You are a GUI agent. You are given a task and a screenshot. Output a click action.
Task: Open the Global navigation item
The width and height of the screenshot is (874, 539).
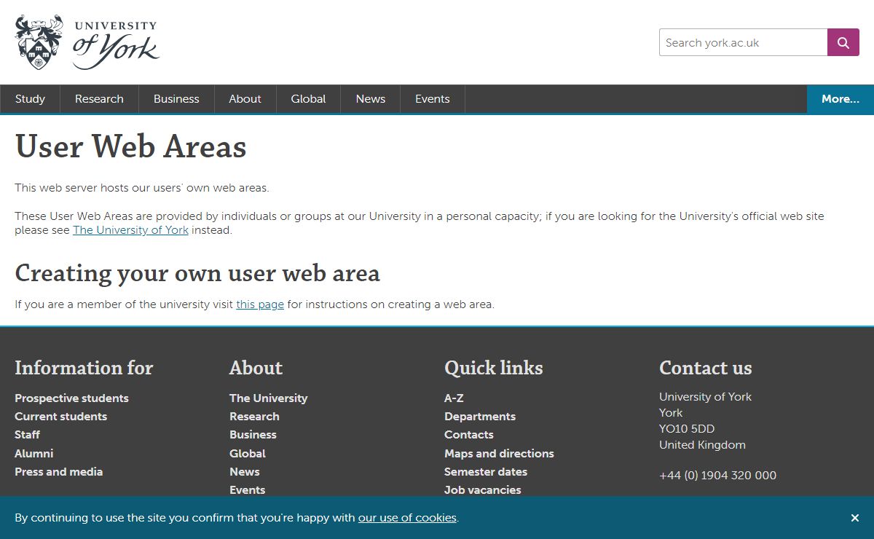pyautogui.click(x=308, y=99)
